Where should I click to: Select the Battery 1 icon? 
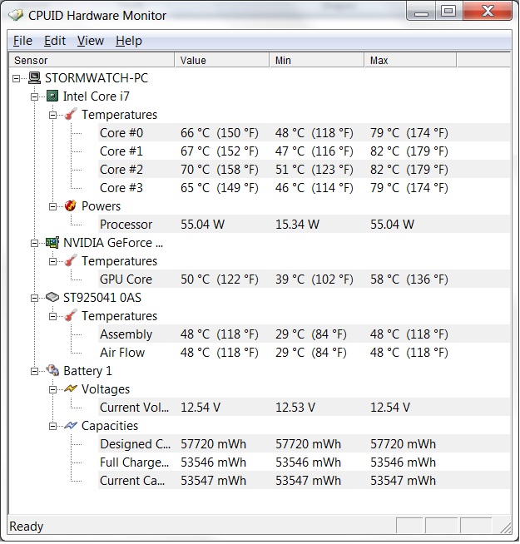click(52, 370)
